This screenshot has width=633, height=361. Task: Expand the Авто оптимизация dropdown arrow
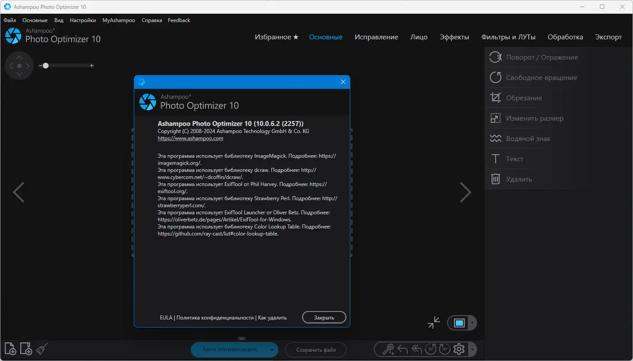pyautogui.click(x=272, y=350)
